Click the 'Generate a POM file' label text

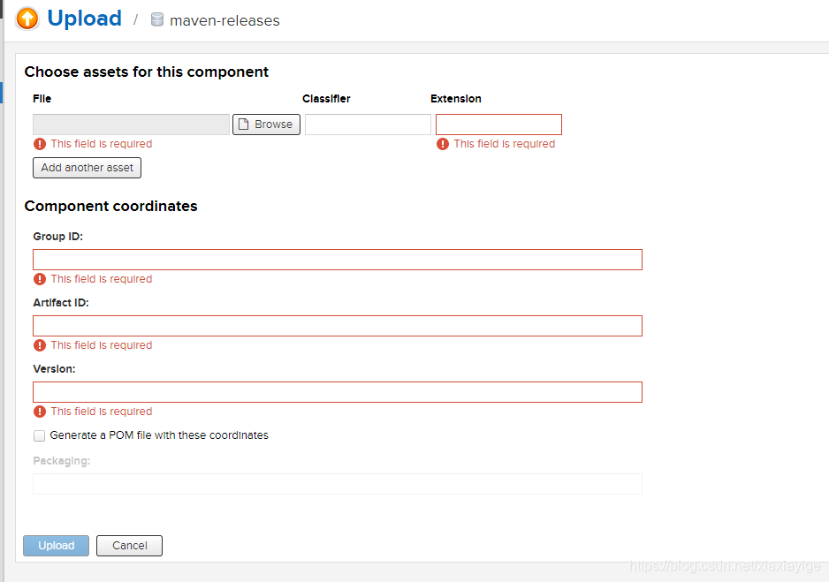pyautogui.click(x=159, y=435)
